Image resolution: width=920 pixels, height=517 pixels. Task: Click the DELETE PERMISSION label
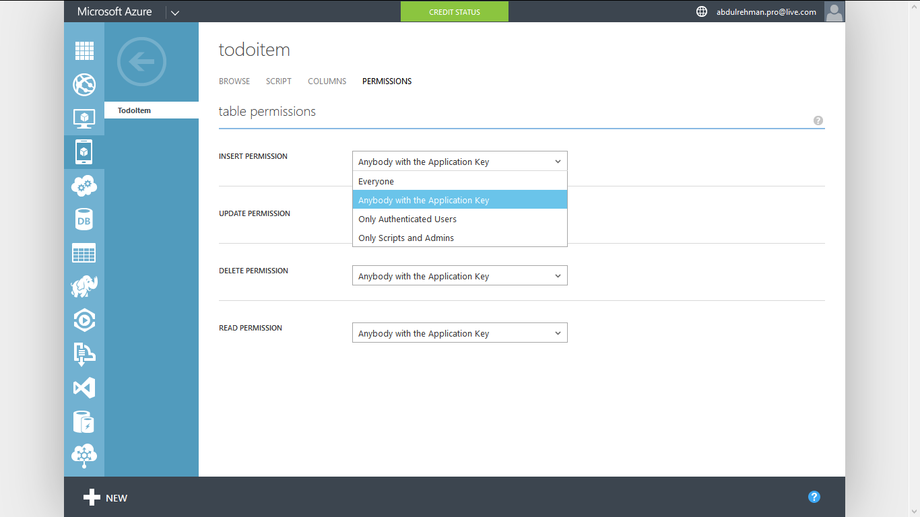pos(253,271)
